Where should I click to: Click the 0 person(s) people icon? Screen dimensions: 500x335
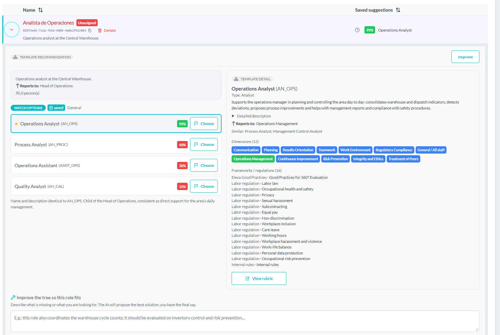(x=18, y=93)
